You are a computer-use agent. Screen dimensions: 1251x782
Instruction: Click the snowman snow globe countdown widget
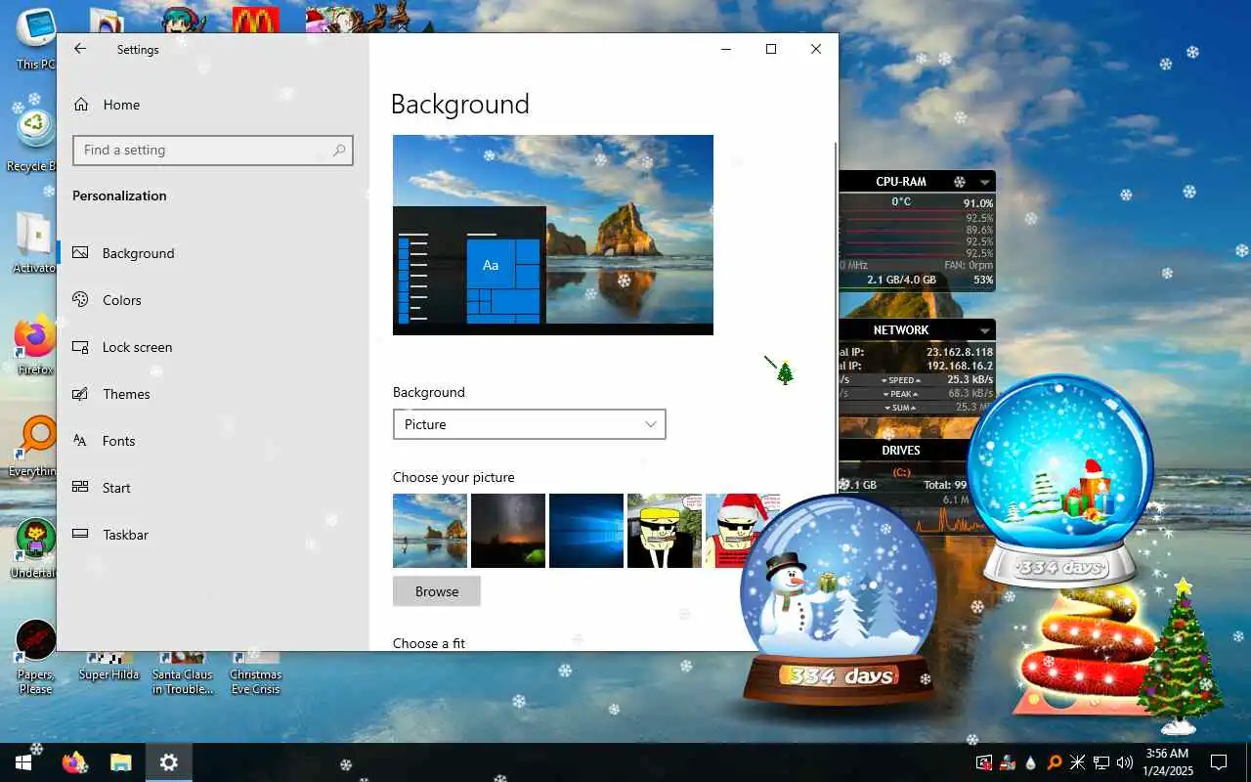pos(838,601)
